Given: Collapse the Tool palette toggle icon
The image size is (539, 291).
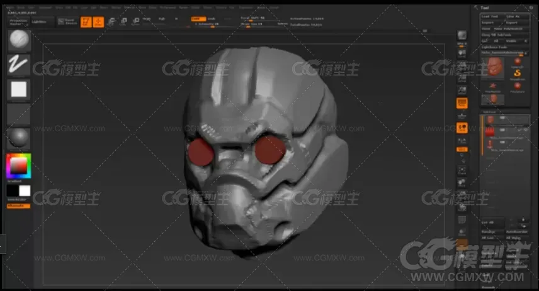Looking at the screenshot, I should (x=531, y=8).
